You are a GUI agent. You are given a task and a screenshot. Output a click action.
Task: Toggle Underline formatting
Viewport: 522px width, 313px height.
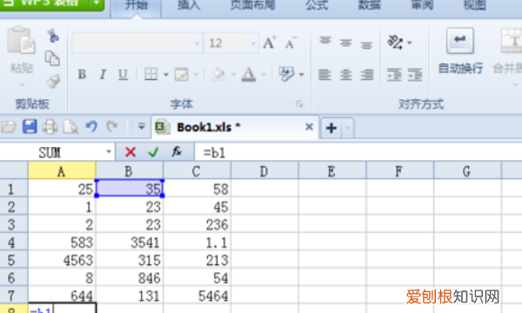point(123,74)
